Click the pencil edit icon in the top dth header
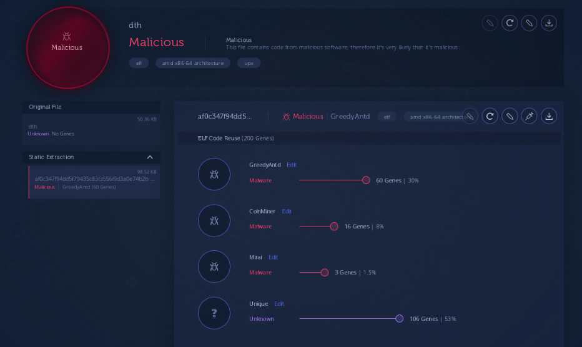 click(x=529, y=23)
